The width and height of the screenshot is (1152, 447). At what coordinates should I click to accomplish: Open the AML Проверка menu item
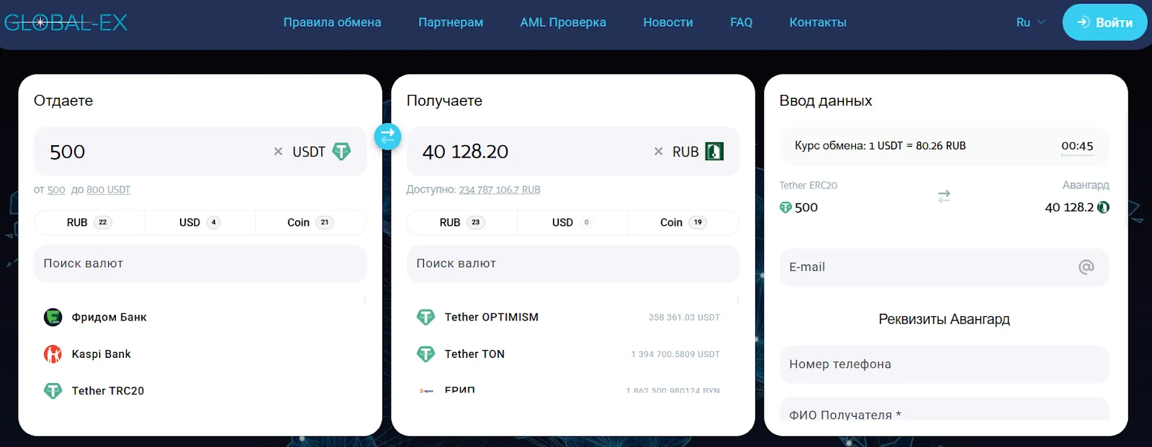click(x=563, y=22)
